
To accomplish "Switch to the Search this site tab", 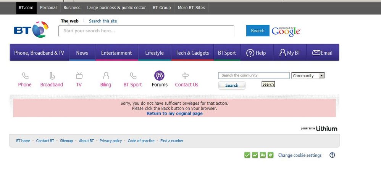I will pos(103,21).
